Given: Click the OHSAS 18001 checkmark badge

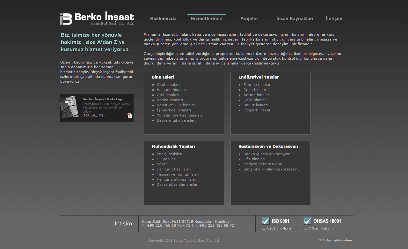Looking at the screenshot, I should point(308,221).
